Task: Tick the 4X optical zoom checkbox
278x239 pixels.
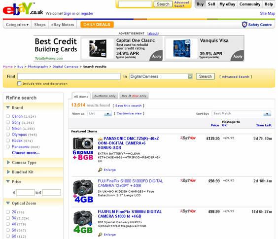Action: click(x=8, y=224)
